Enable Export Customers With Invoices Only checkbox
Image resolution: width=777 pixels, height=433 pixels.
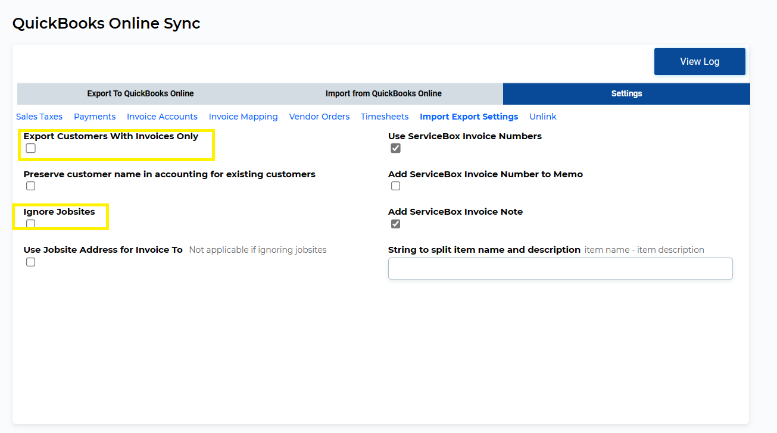coord(31,148)
